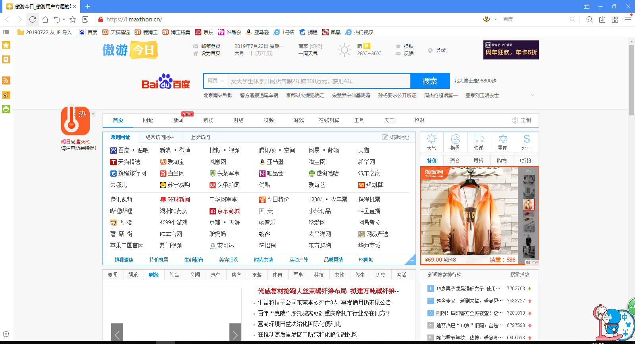Expand the hot search topics chevron
Viewport: 635px width, 344px height.
pyautogui.click(x=532, y=95)
